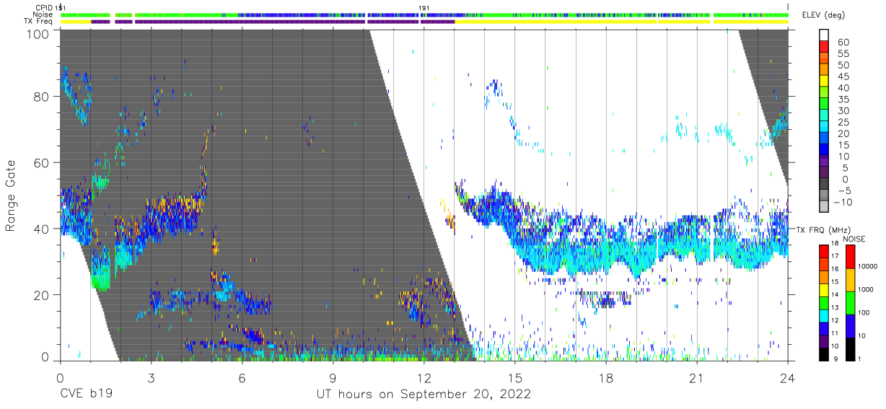Click the '35' value on ELEV colorbar
This screenshot has width=886, height=409.
point(843,100)
